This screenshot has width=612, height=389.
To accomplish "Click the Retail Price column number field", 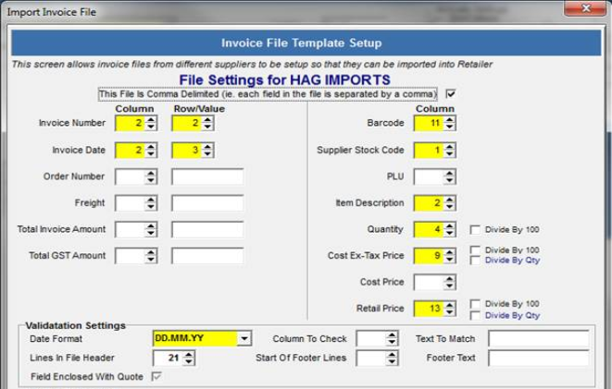I will click(429, 309).
